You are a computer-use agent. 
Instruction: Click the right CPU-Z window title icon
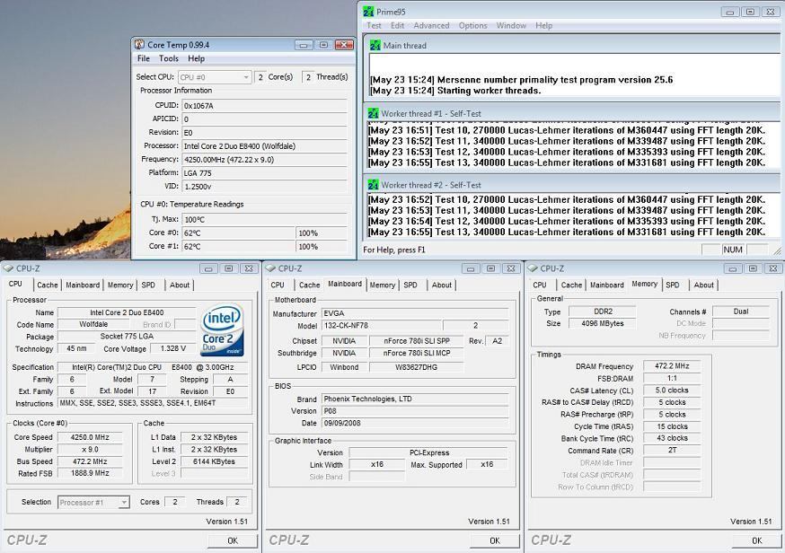(533, 268)
